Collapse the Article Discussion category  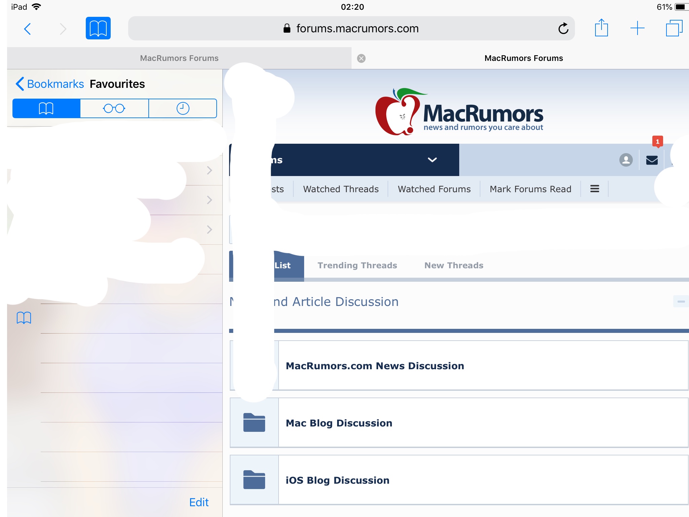point(681,302)
